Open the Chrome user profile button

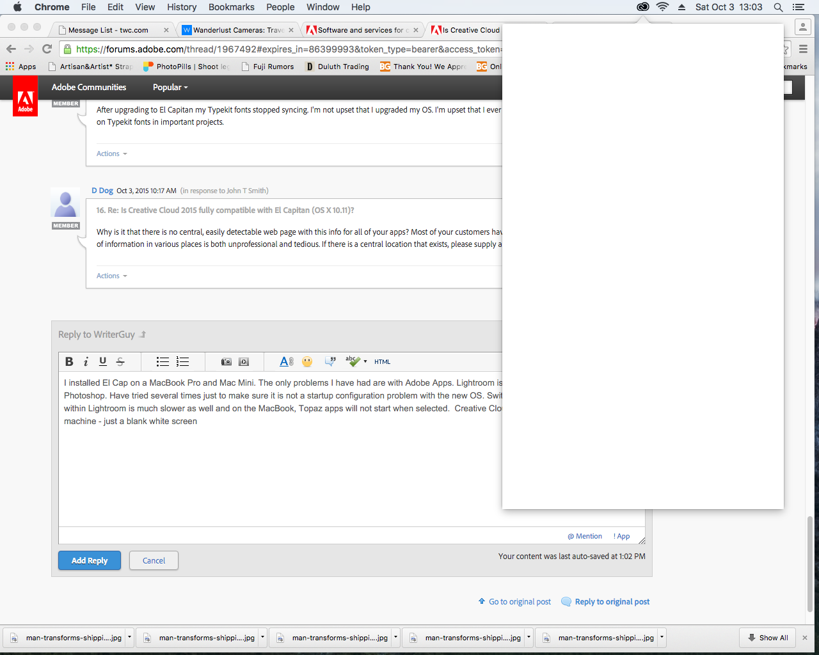[802, 27]
